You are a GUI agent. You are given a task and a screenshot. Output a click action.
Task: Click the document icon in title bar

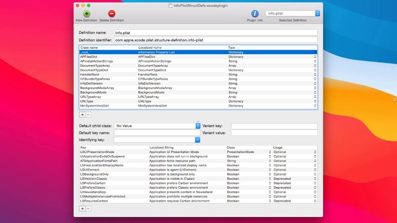(x=170, y=6)
